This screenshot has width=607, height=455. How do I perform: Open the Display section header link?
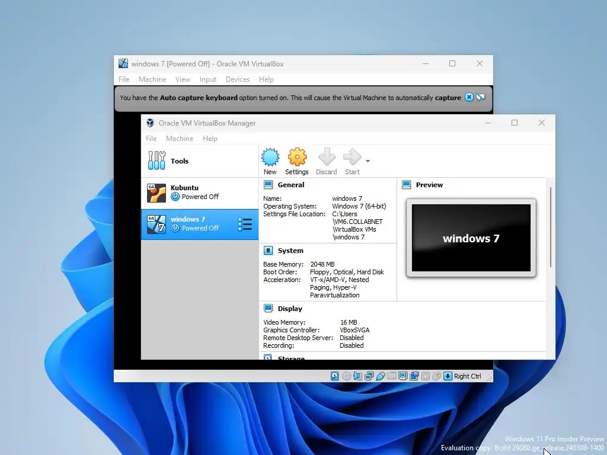(290, 309)
